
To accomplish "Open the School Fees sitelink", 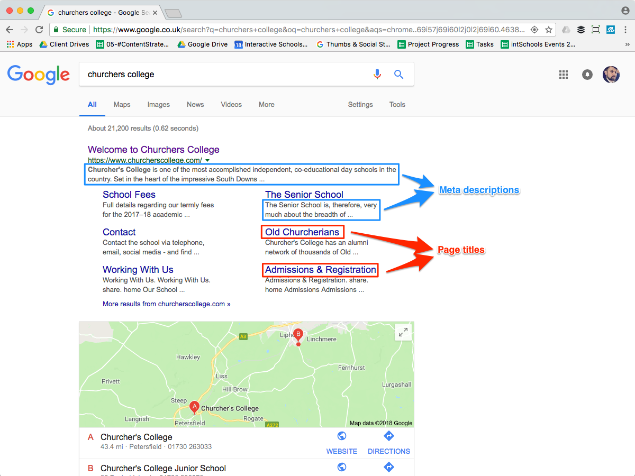I will click(x=129, y=195).
